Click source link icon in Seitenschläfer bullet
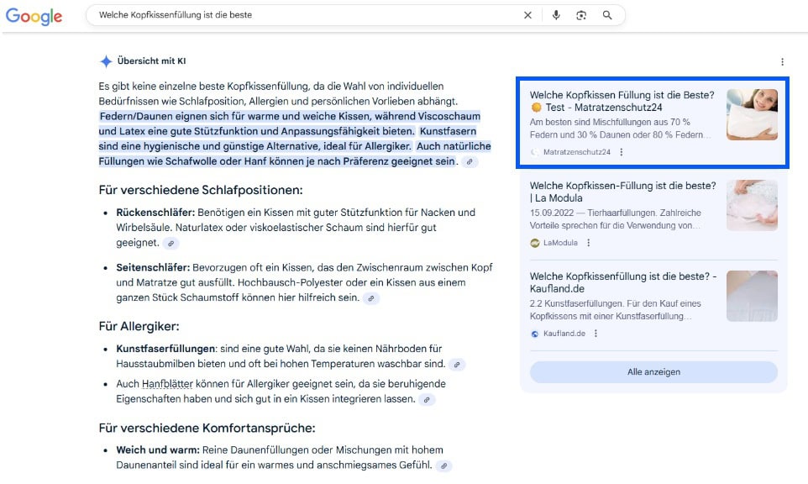Screen dimensions: 808x484 (x=371, y=298)
